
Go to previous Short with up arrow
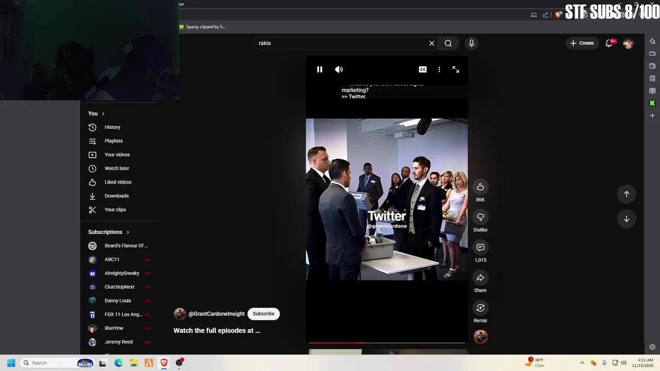pos(626,194)
